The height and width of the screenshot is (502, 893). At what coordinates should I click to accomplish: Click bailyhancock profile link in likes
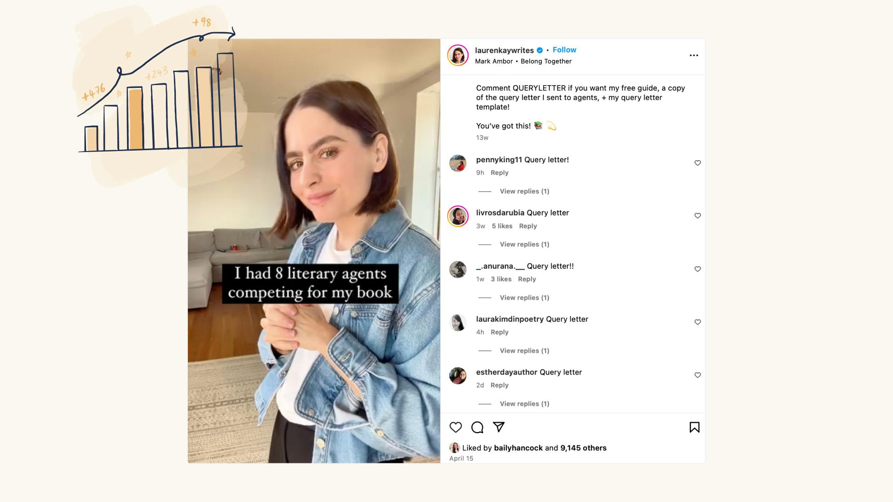[x=518, y=448]
